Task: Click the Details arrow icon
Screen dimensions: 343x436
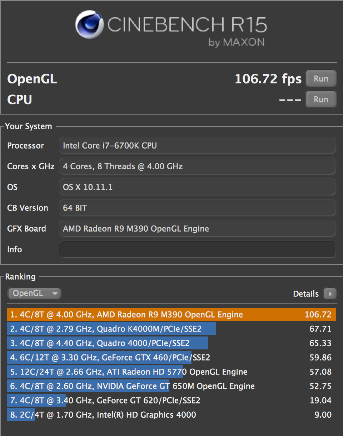Action: point(330,294)
